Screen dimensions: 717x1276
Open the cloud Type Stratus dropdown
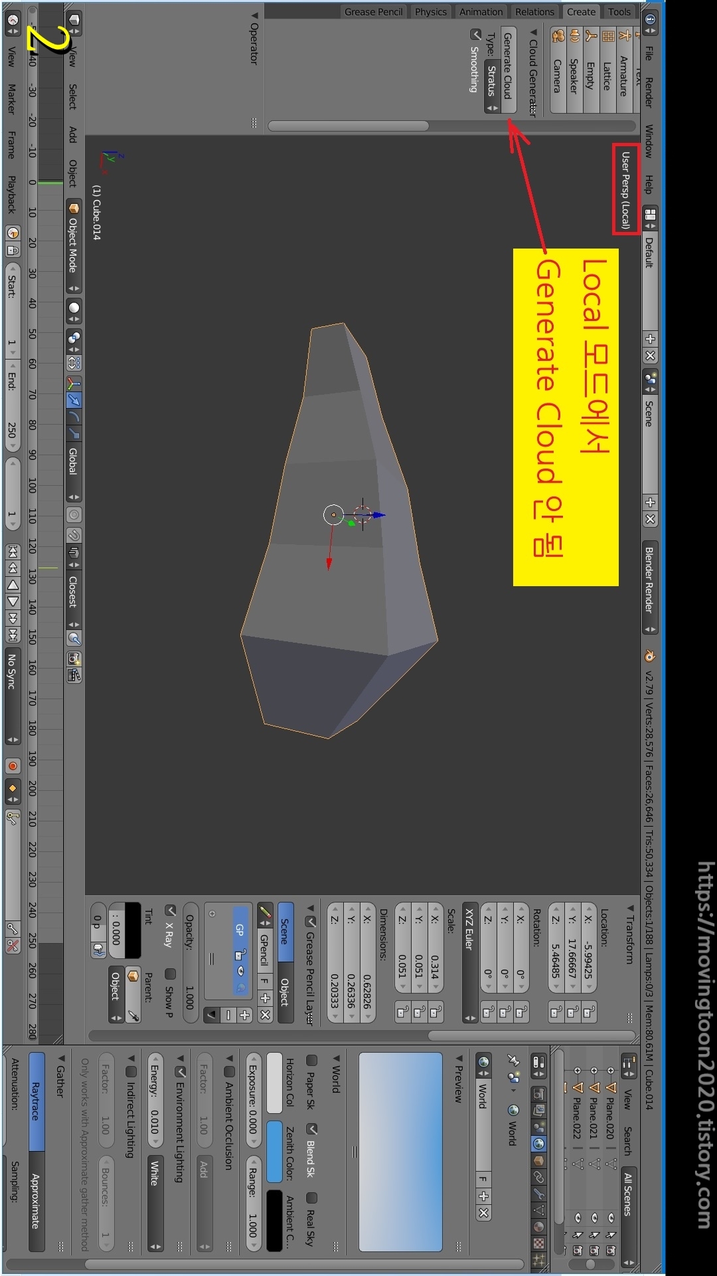(492, 86)
